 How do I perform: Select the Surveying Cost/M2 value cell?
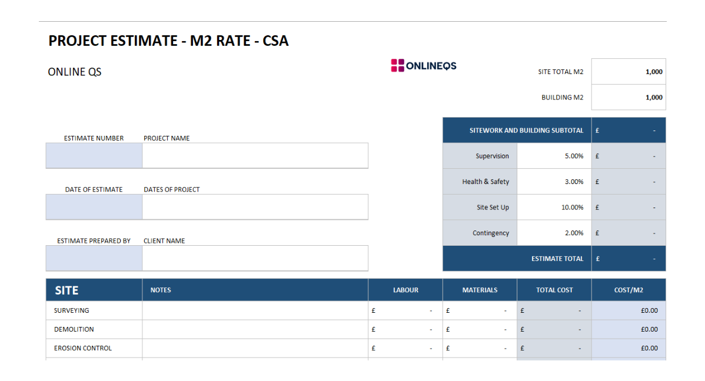pyautogui.click(x=628, y=310)
